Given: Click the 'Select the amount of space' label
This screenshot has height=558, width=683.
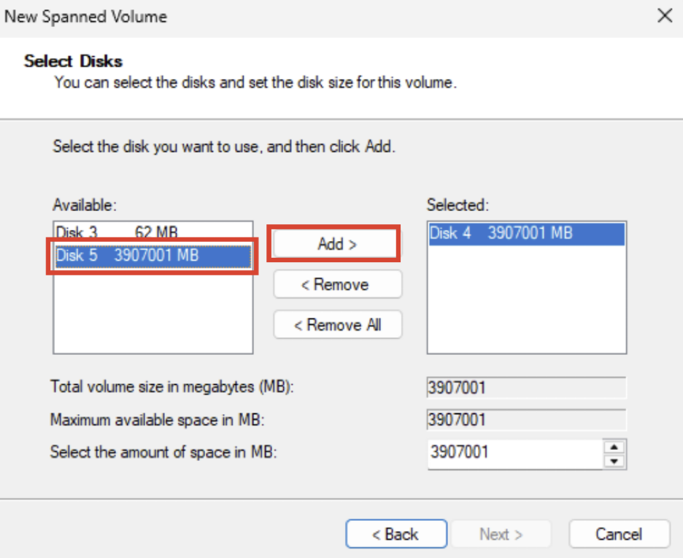Looking at the screenshot, I should 164,452.
